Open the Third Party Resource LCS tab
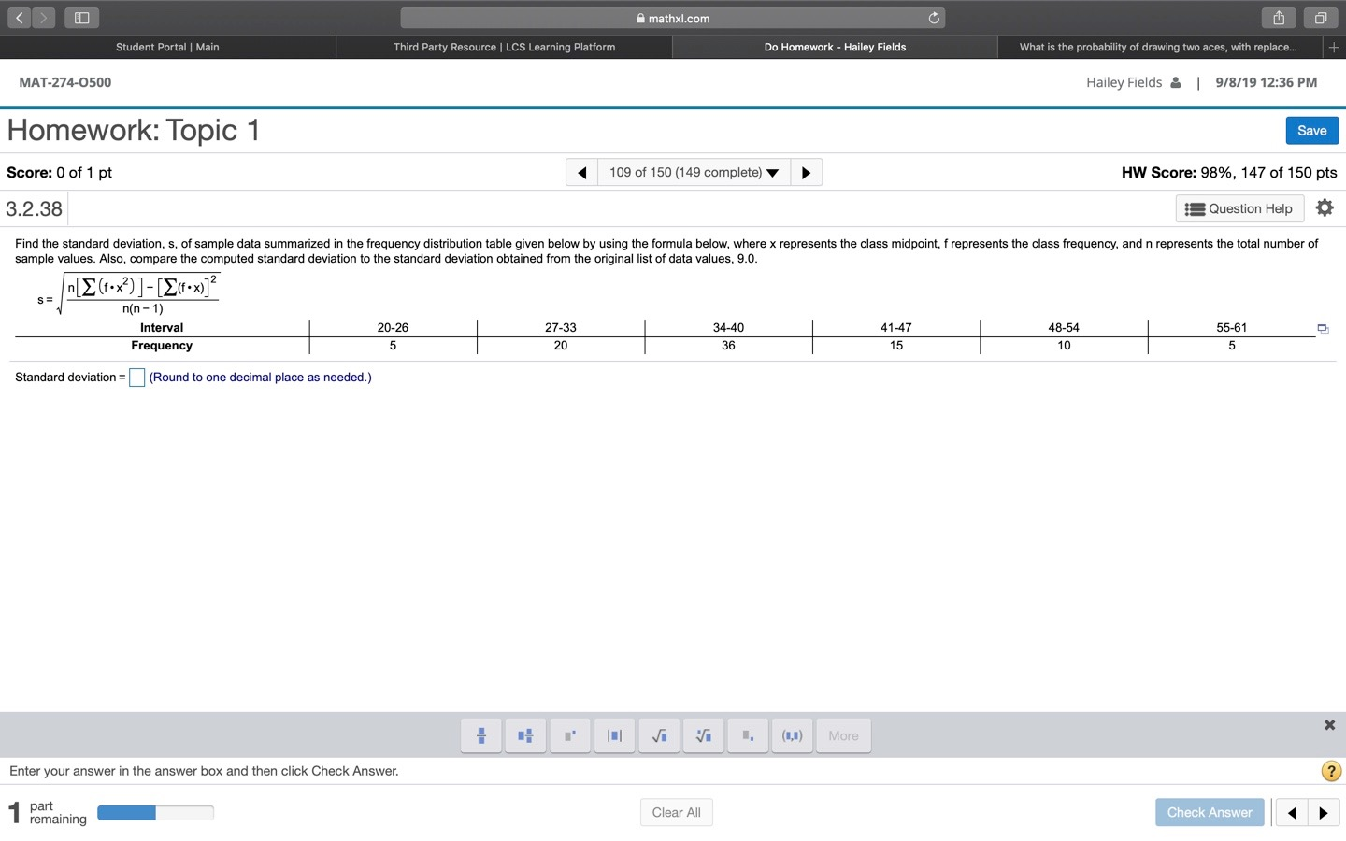This screenshot has height=841, width=1346. pyautogui.click(x=504, y=47)
